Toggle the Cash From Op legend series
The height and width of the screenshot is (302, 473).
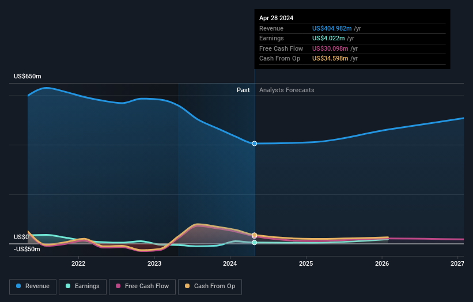point(210,286)
